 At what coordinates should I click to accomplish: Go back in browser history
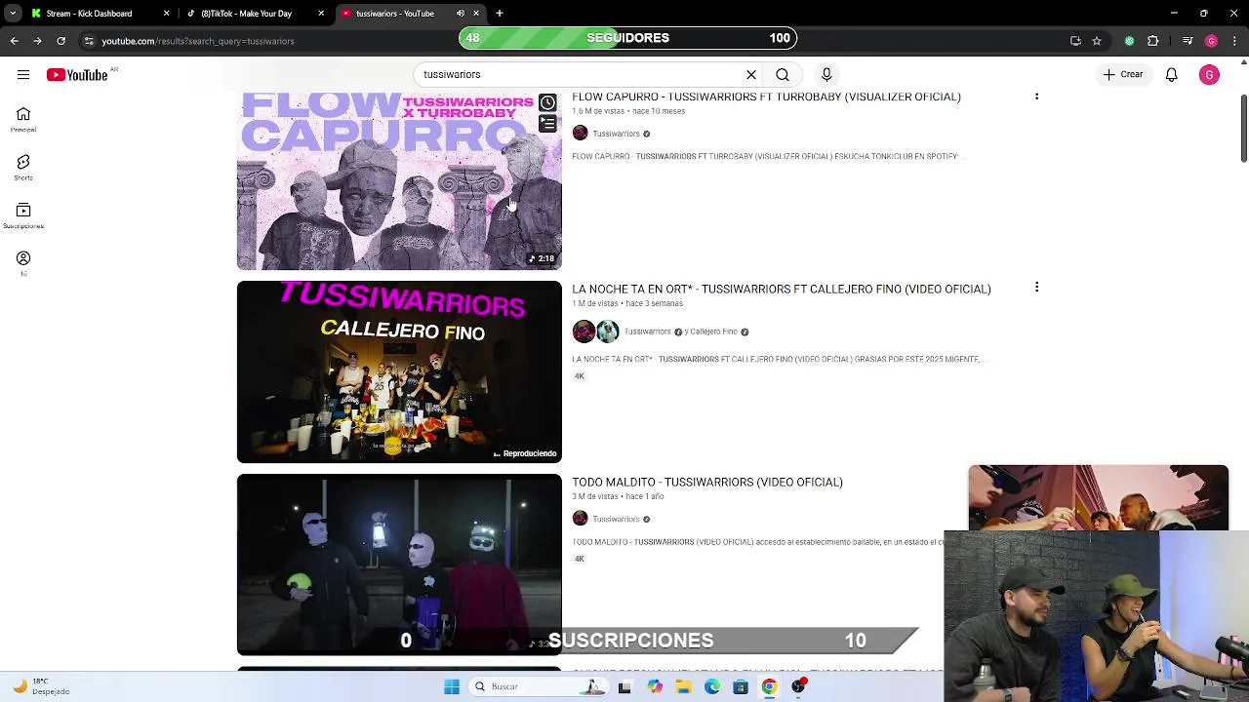(x=14, y=41)
